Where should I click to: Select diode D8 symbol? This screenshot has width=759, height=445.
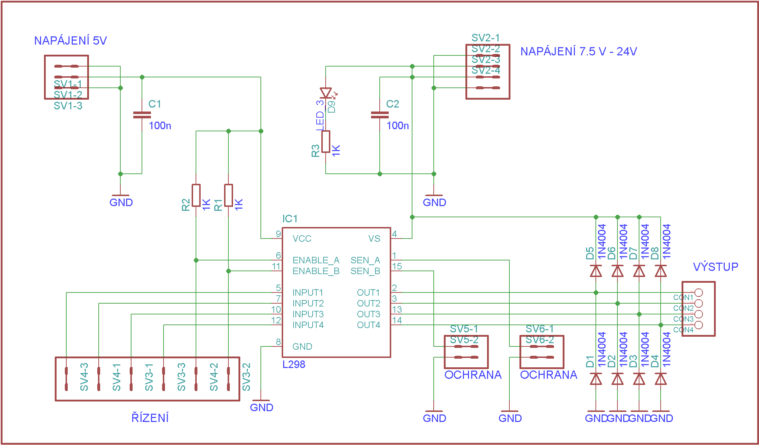point(661,271)
